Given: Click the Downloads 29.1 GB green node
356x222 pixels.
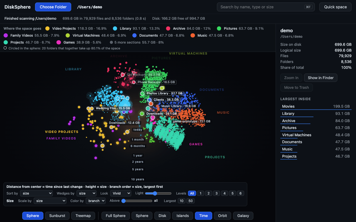Looking at the screenshot, I should click(142, 114).
